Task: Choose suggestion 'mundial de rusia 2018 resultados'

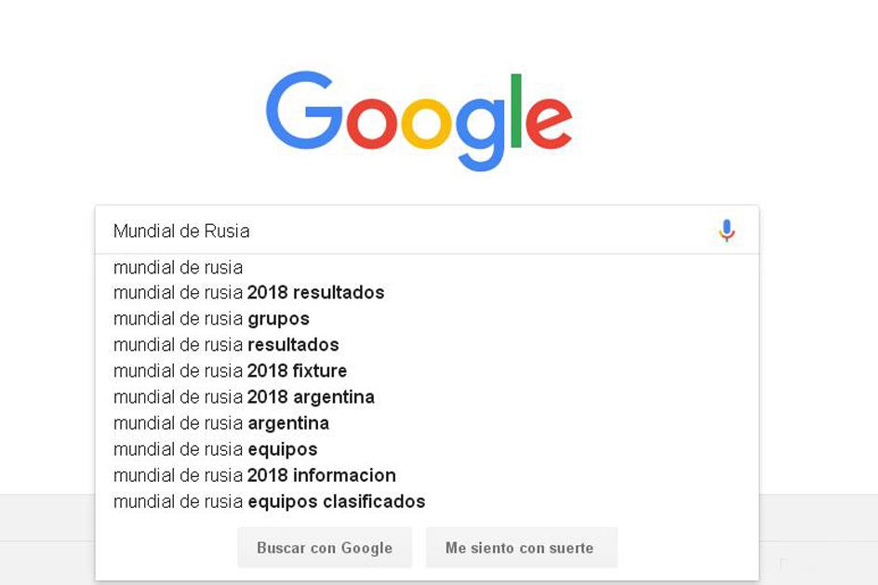Action: tap(427, 293)
